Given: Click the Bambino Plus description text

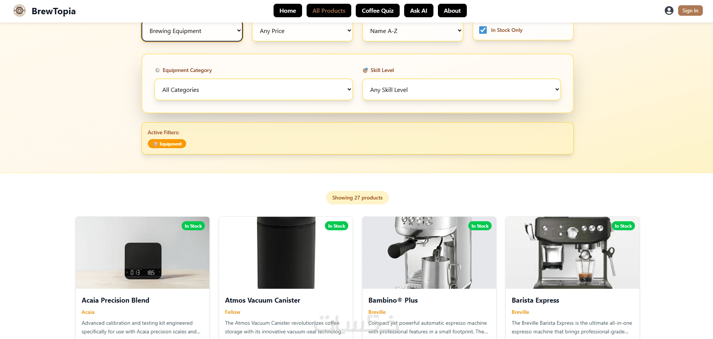Looking at the screenshot, I should pyautogui.click(x=428, y=327).
